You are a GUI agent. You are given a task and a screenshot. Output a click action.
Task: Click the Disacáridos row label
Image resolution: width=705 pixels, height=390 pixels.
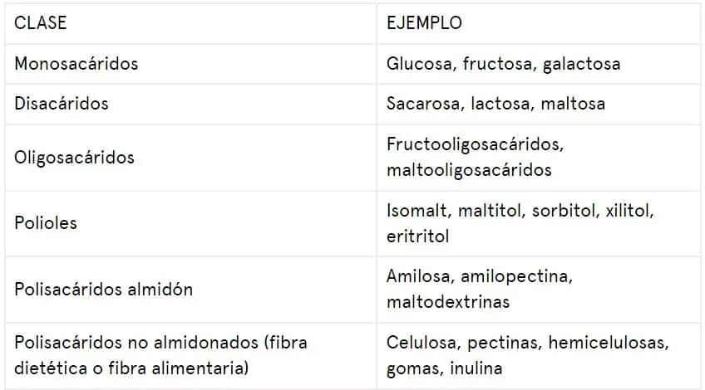coord(62,104)
